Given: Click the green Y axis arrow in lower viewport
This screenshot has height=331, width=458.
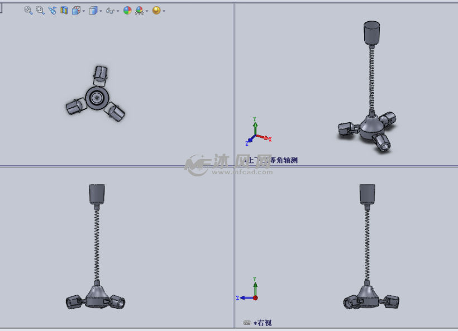Looking at the screenshot, I should pos(256,286).
